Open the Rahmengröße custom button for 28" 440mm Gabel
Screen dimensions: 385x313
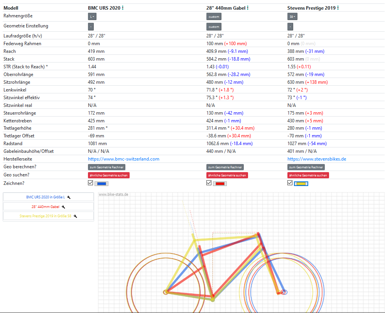click(214, 17)
